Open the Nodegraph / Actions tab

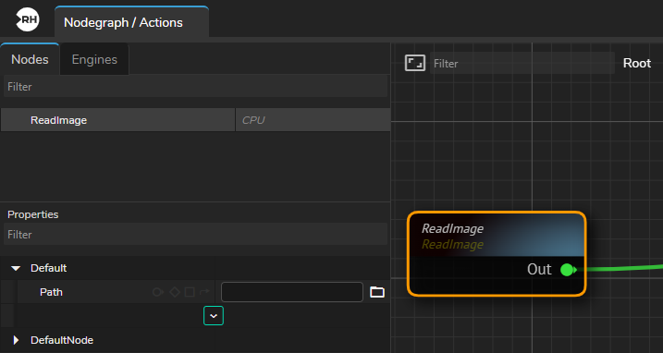131,22
